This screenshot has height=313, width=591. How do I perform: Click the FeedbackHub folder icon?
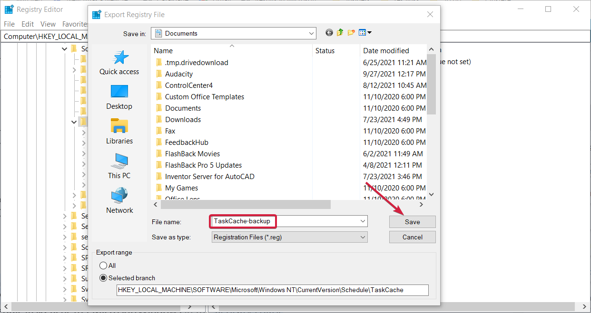159,142
